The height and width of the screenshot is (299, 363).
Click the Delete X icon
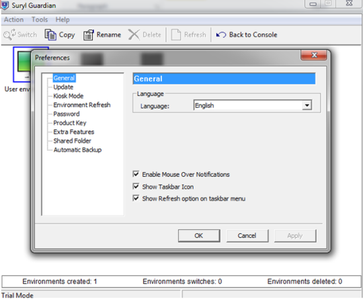tap(134, 35)
